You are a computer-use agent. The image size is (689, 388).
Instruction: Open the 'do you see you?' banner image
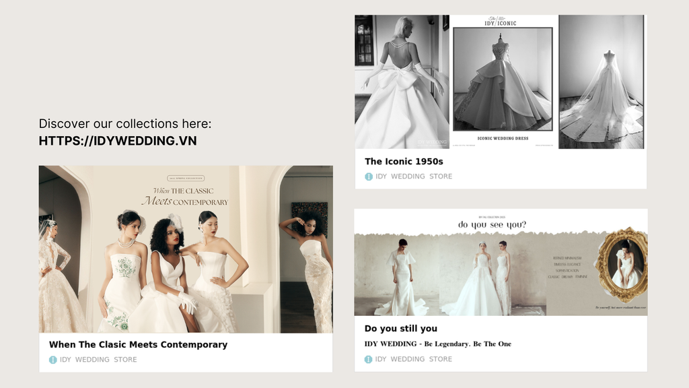pyautogui.click(x=501, y=262)
